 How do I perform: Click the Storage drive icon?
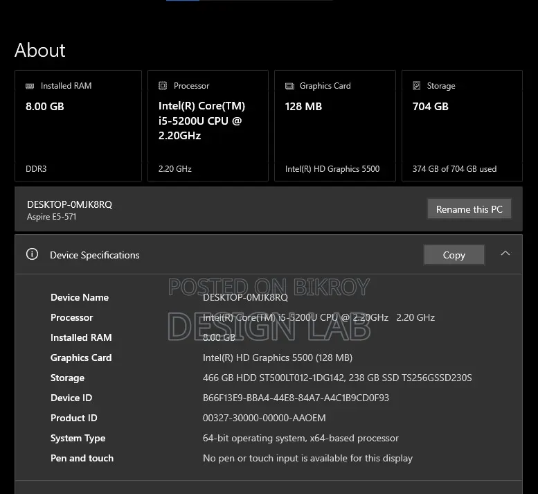417,85
